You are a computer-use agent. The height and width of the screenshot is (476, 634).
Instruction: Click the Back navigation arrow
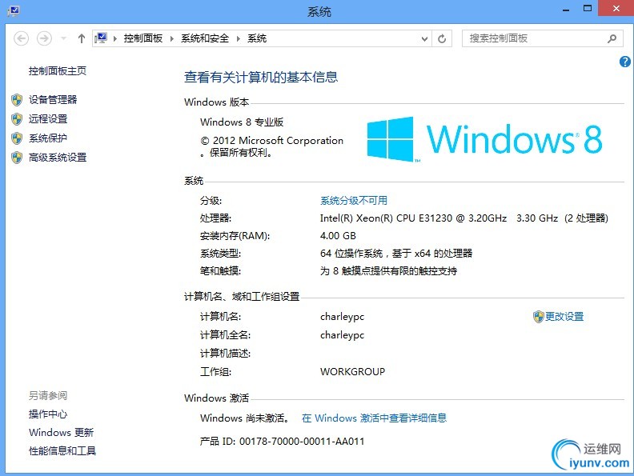[x=21, y=38]
